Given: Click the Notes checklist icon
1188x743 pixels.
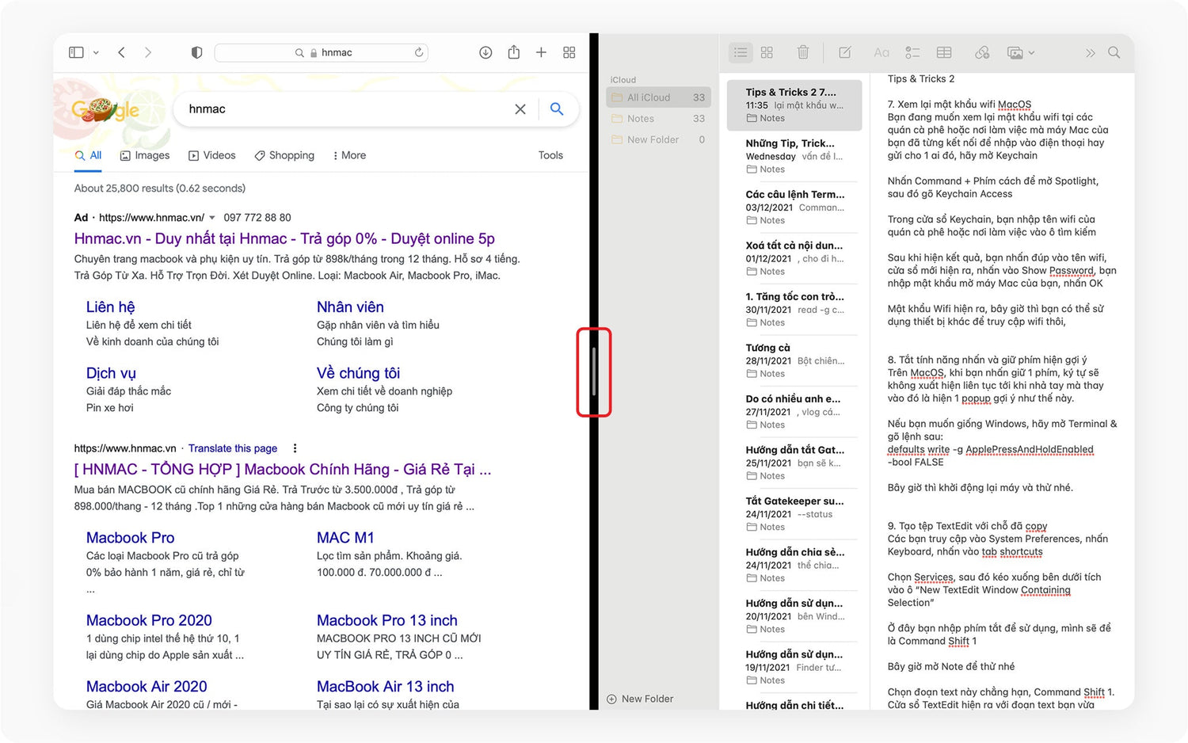Looking at the screenshot, I should coord(912,52).
